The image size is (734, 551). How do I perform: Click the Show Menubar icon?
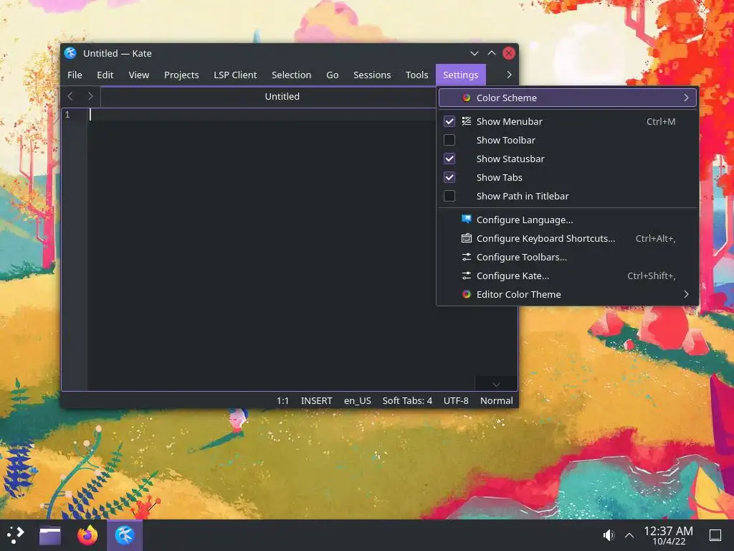click(466, 121)
